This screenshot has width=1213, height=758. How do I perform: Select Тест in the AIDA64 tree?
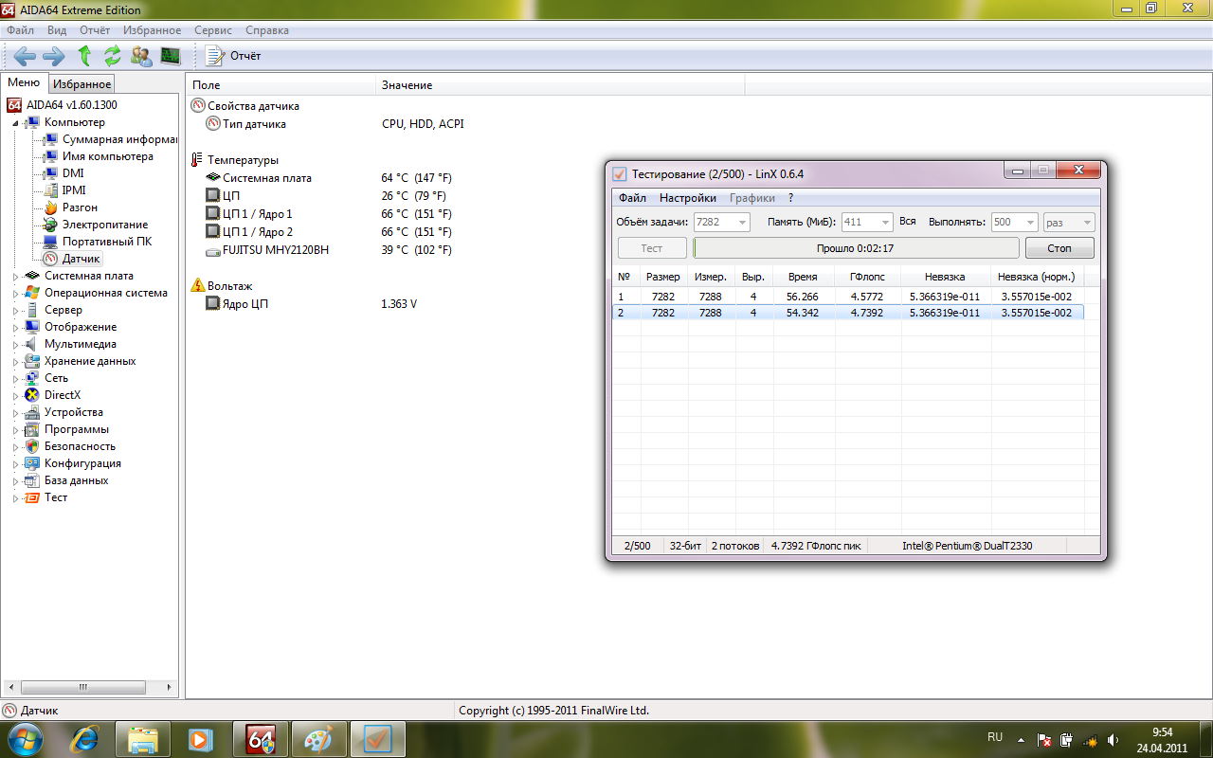[x=55, y=497]
